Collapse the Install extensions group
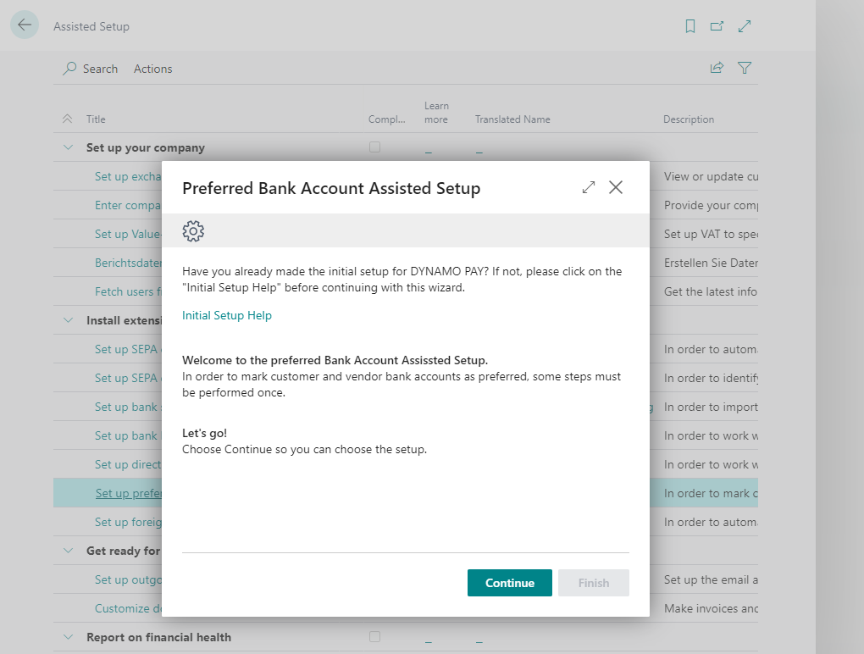864x654 pixels. pyautogui.click(x=68, y=319)
